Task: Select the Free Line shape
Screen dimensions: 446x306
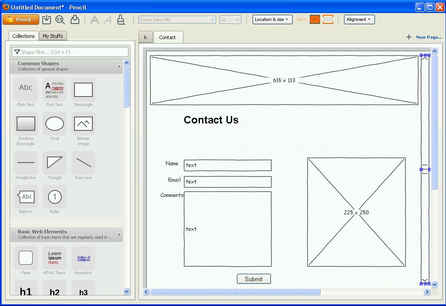Action: click(83, 166)
